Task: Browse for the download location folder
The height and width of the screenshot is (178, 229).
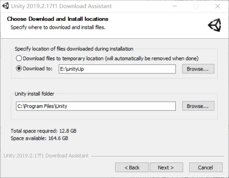Action: [198, 69]
